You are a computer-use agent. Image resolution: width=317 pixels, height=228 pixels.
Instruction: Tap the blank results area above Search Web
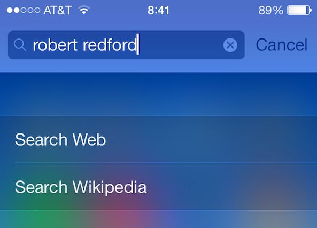point(158,94)
